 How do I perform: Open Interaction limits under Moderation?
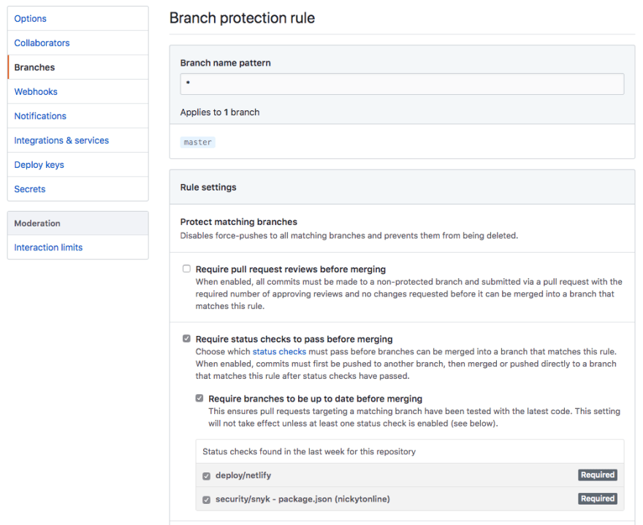tap(47, 247)
